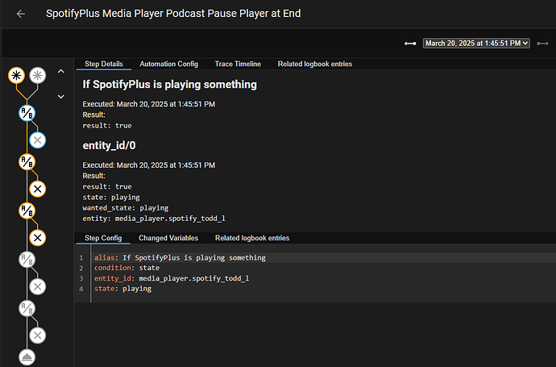Open the Changed Variables tab

click(x=168, y=238)
